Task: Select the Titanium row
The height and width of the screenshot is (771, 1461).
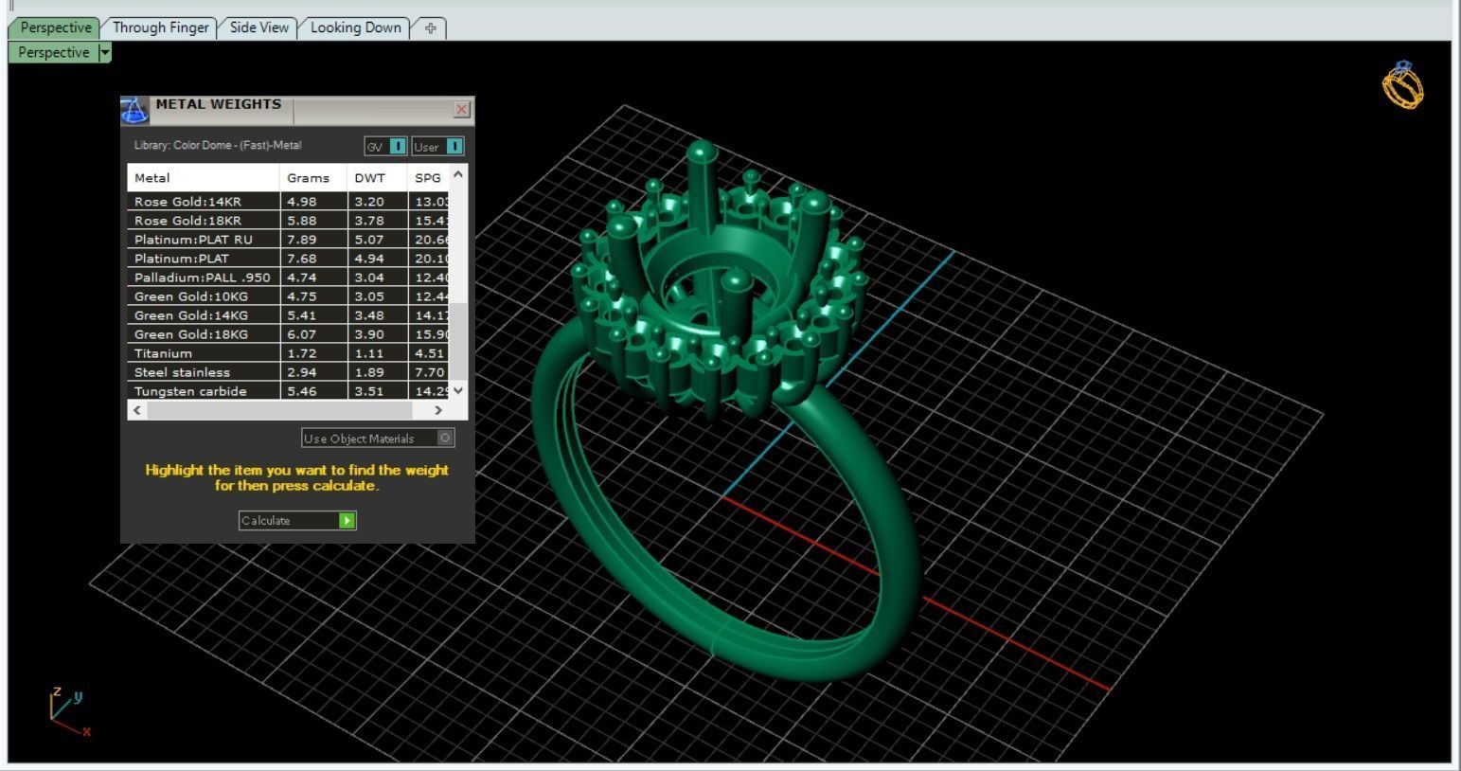Action: coord(288,353)
